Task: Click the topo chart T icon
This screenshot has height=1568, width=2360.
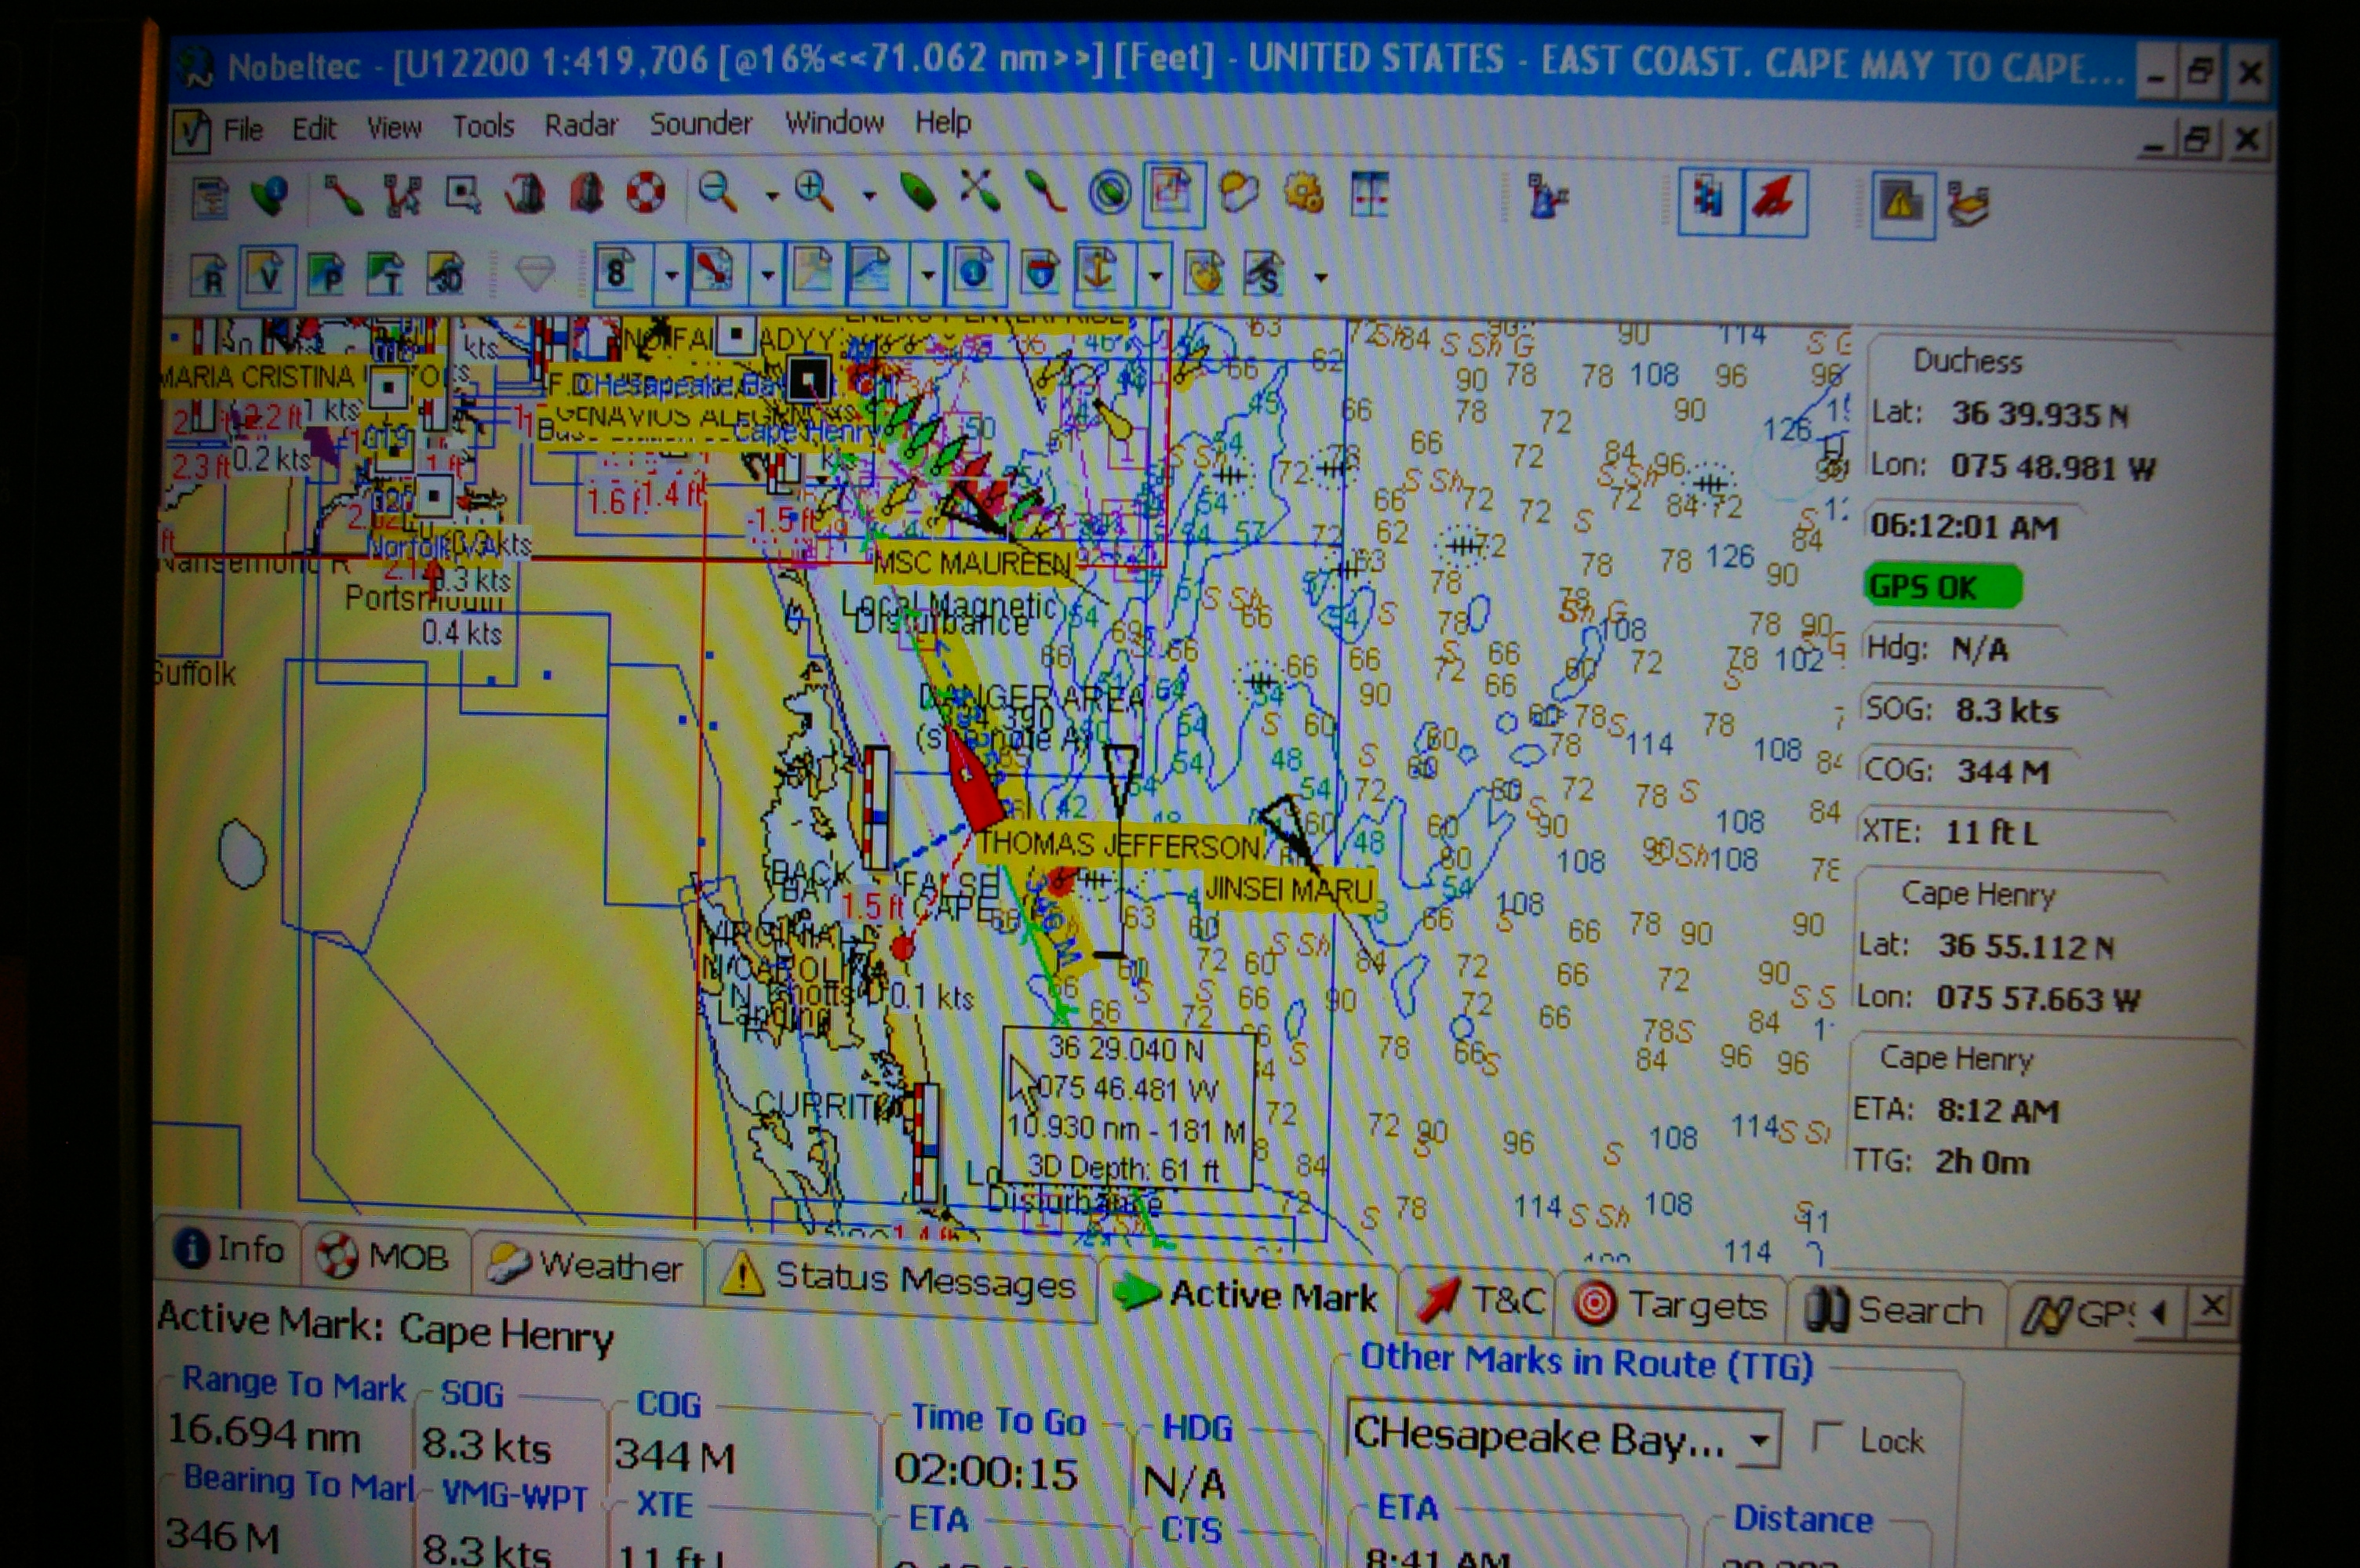Action: click(385, 274)
